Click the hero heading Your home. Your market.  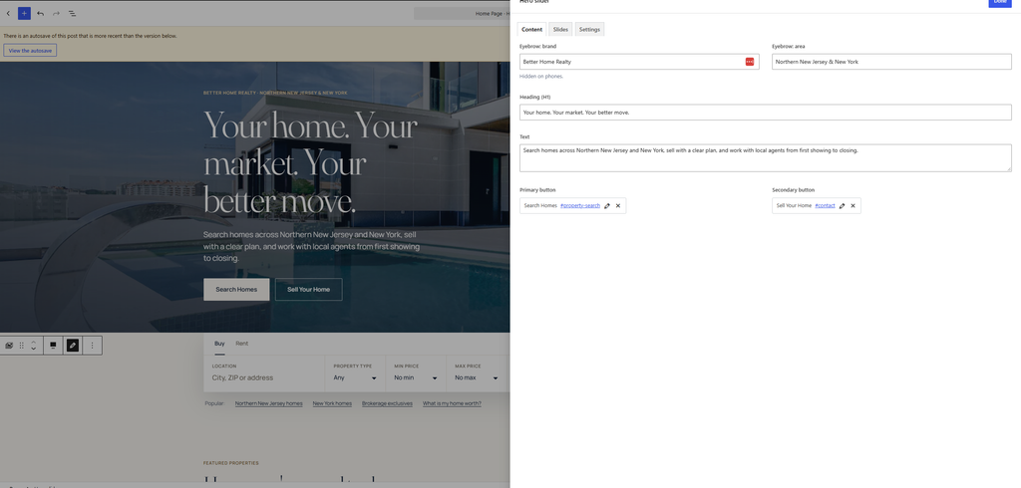311,162
